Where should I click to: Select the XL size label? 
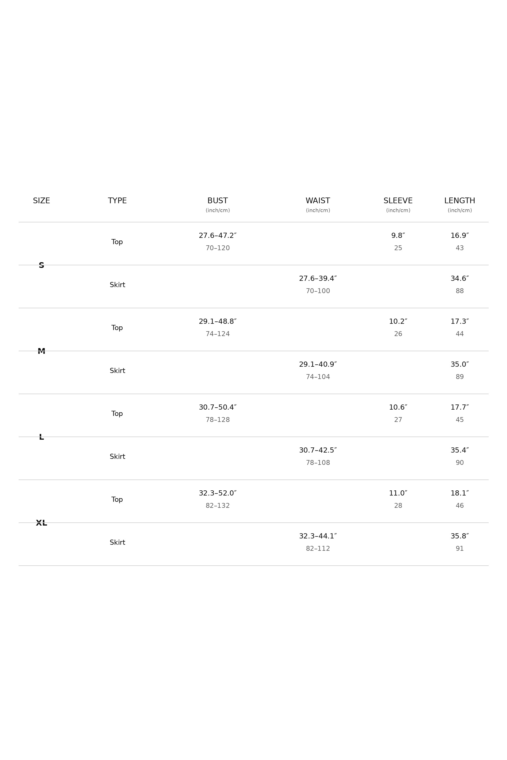coord(41,523)
